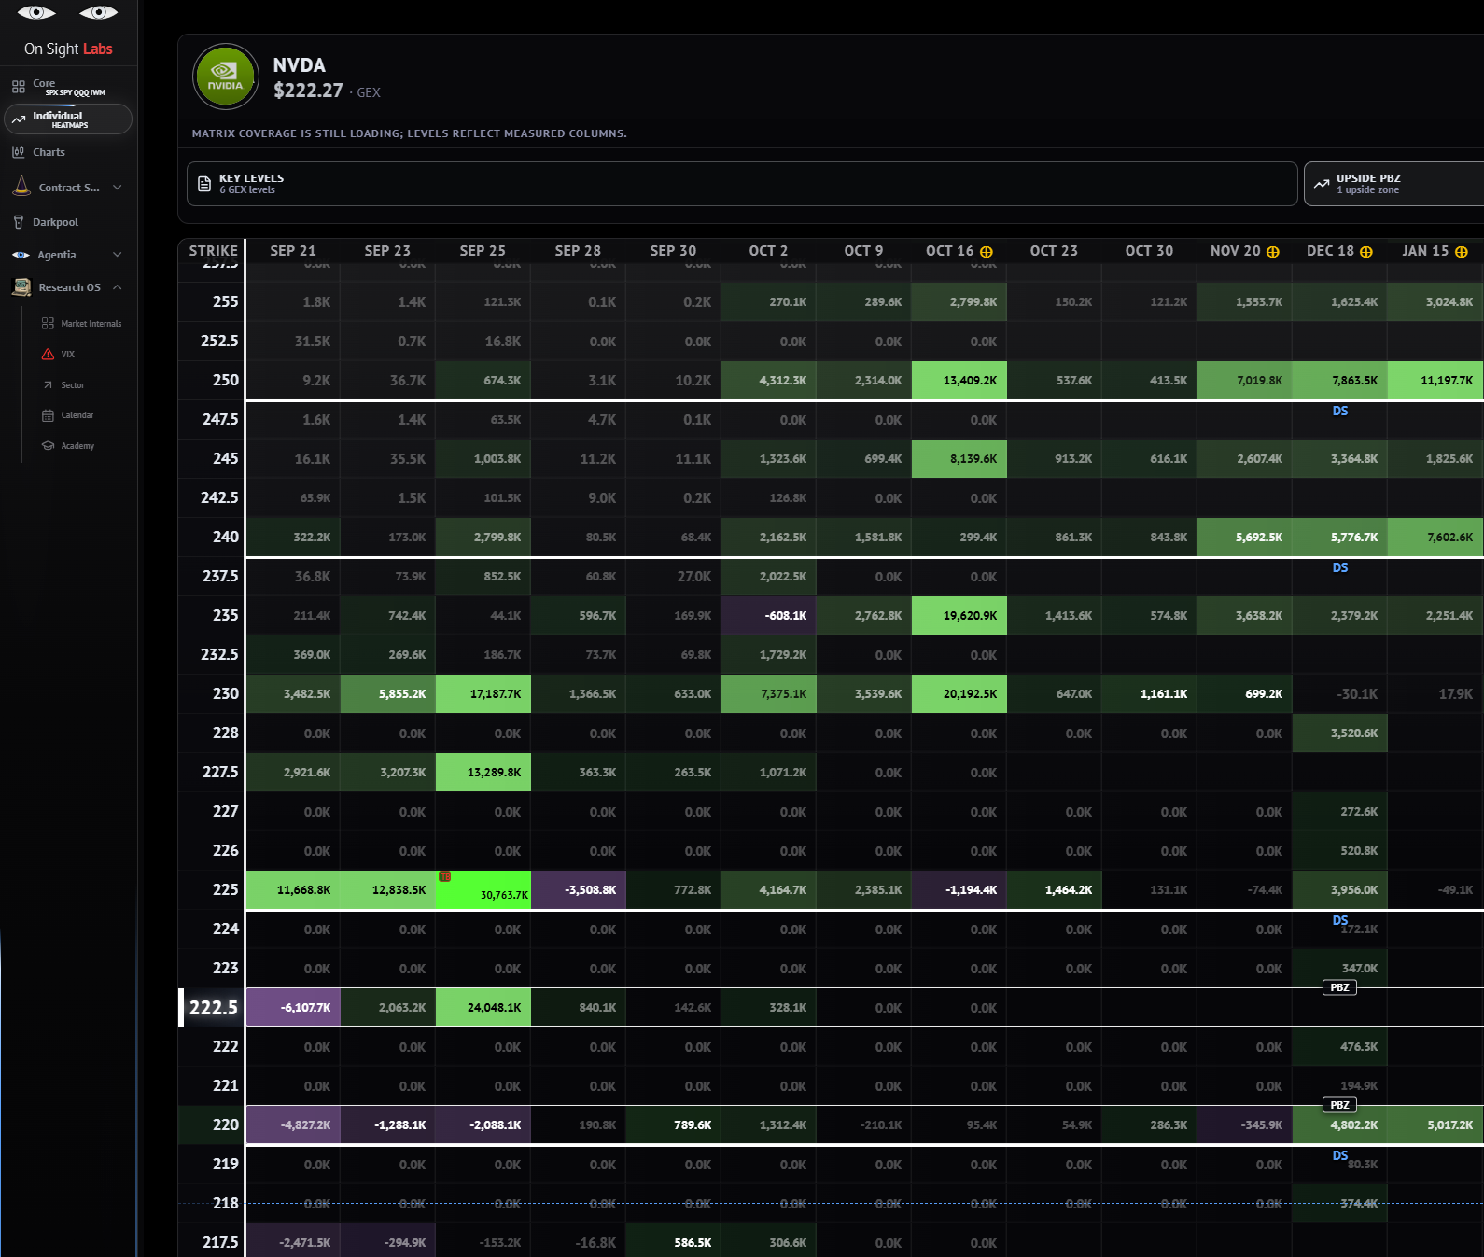The height and width of the screenshot is (1257, 1484).
Task: Click the Charts candlestick icon
Action: pos(19,151)
